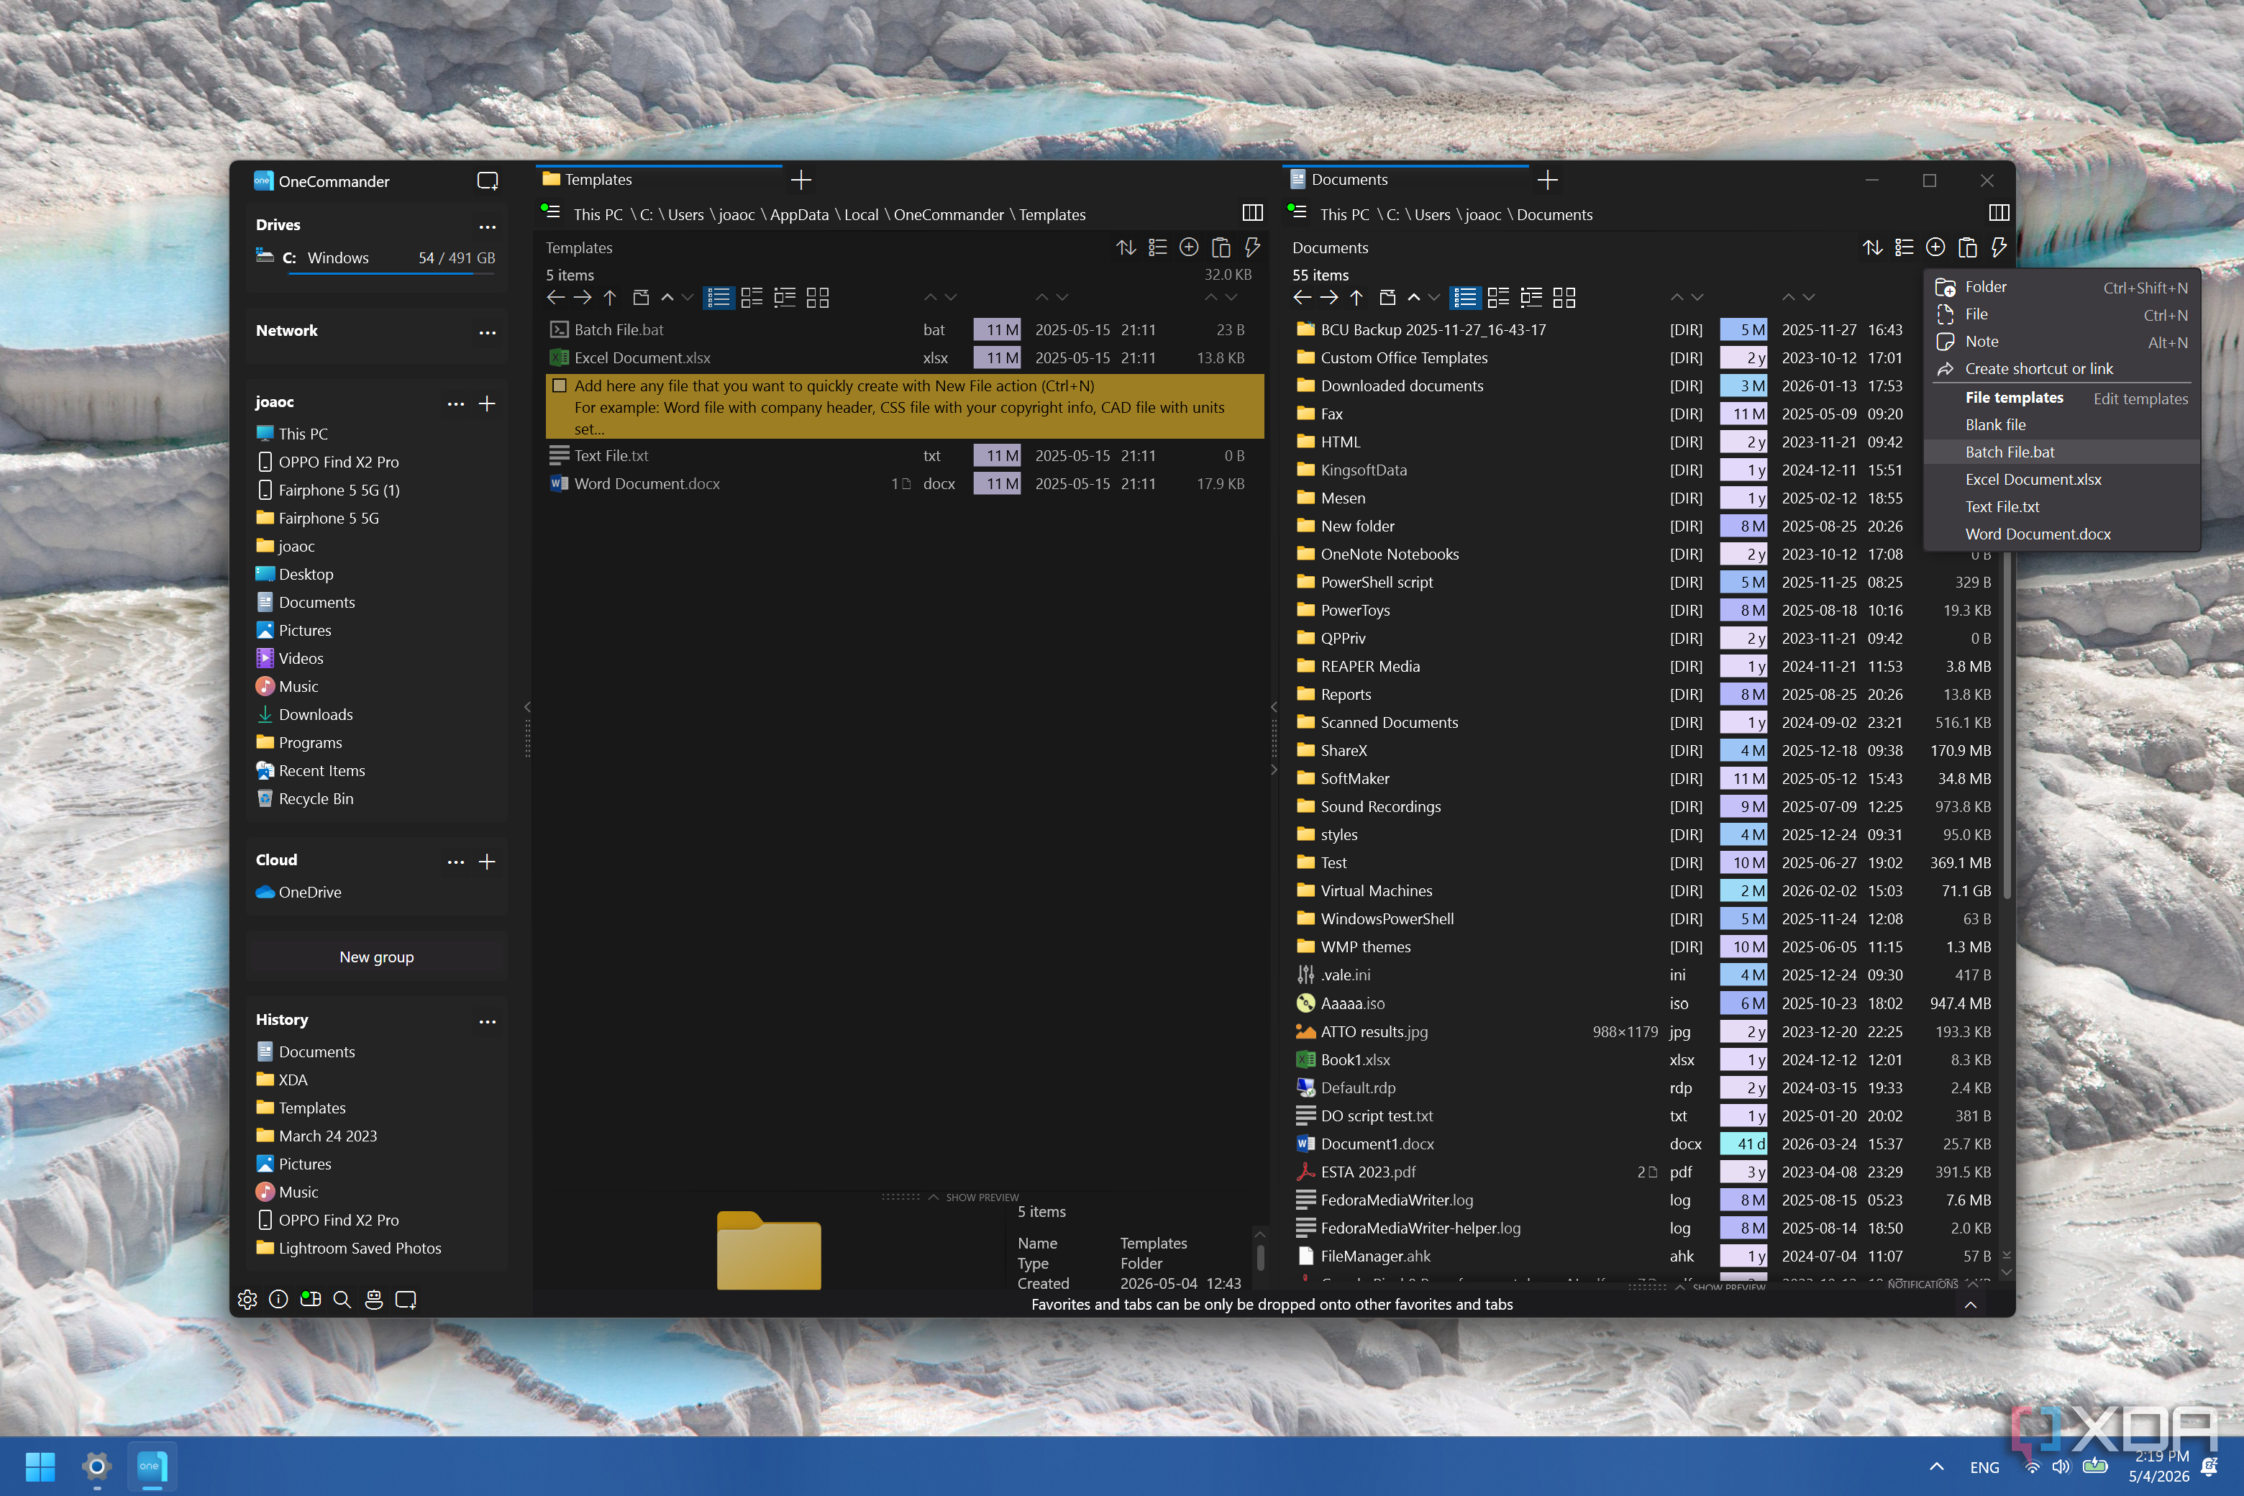Click the C: Windows drive usage bar
The image size is (2244, 1496).
(391, 274)
